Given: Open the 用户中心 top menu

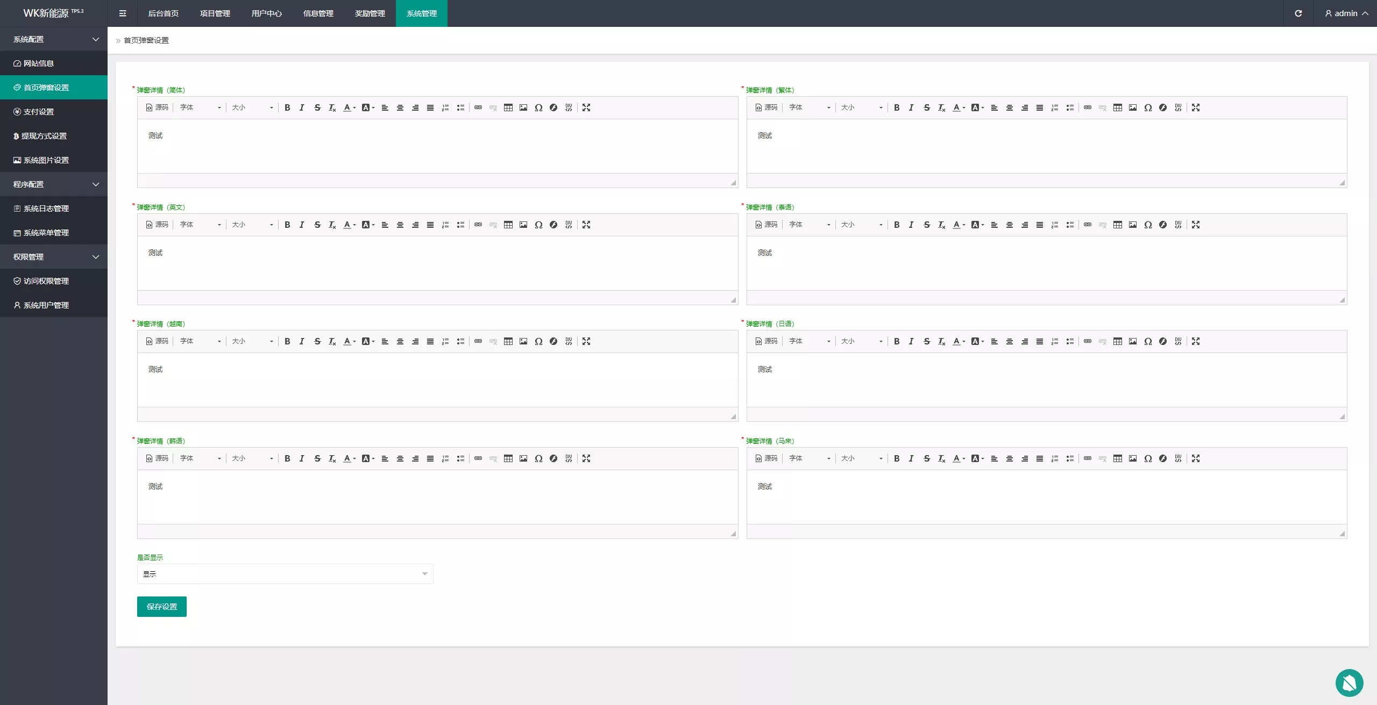Looking at the screenshot, I should coord(266,13).
